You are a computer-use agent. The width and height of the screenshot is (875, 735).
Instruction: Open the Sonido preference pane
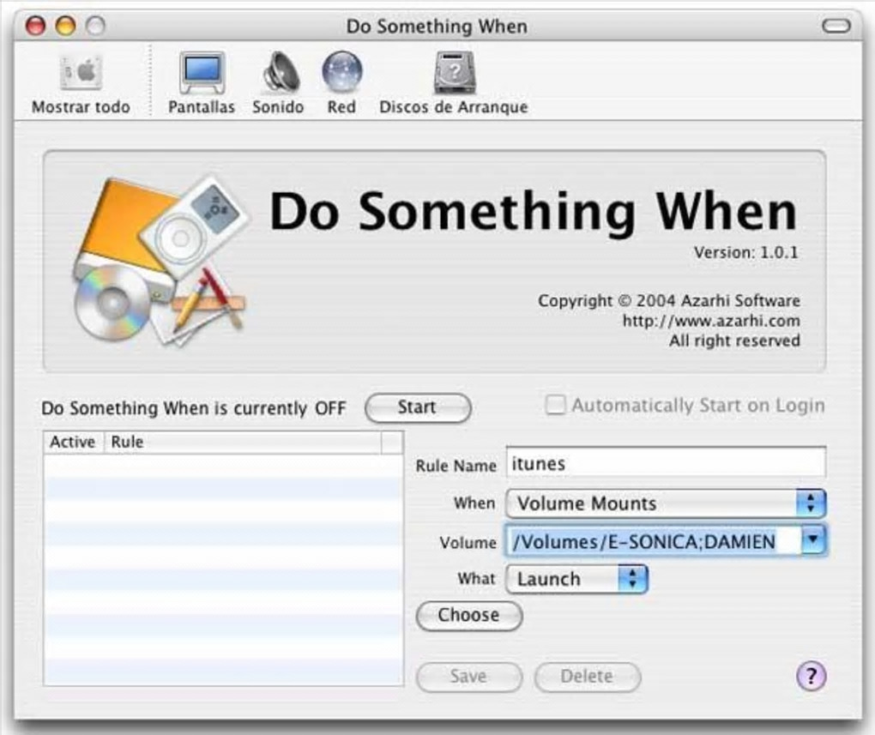pyautogui.click(x=278, y=84)
